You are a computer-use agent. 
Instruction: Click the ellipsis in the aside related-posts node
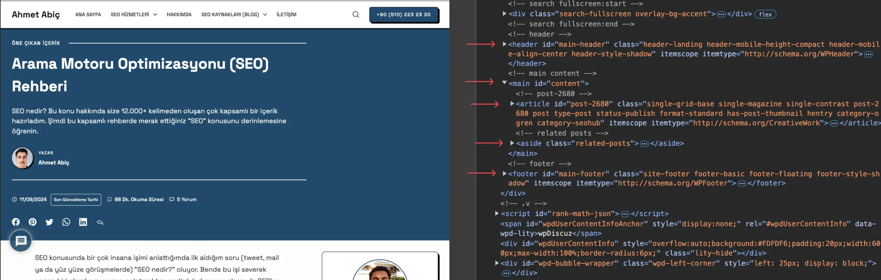coord(644,144)
